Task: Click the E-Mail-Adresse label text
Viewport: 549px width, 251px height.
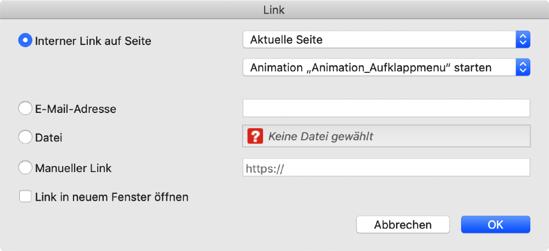Action: click(75, 109)
